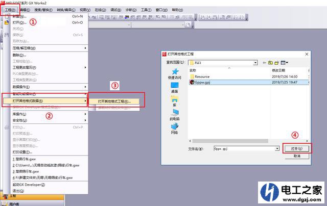327x206 pixels.
Task: Open the view menu icon dropdown in dialog
Action: [x=284, y=63]
